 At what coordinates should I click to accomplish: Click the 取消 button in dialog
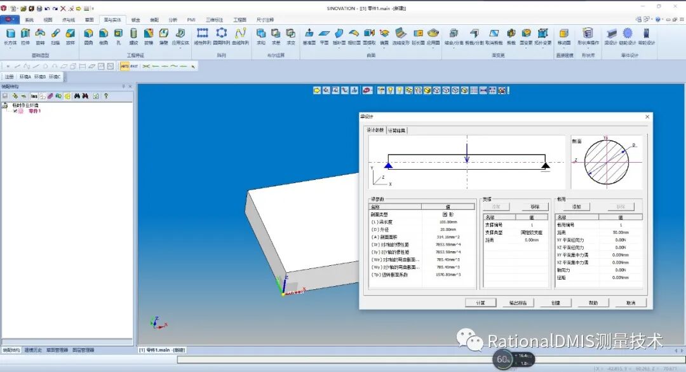pos(631,303)
